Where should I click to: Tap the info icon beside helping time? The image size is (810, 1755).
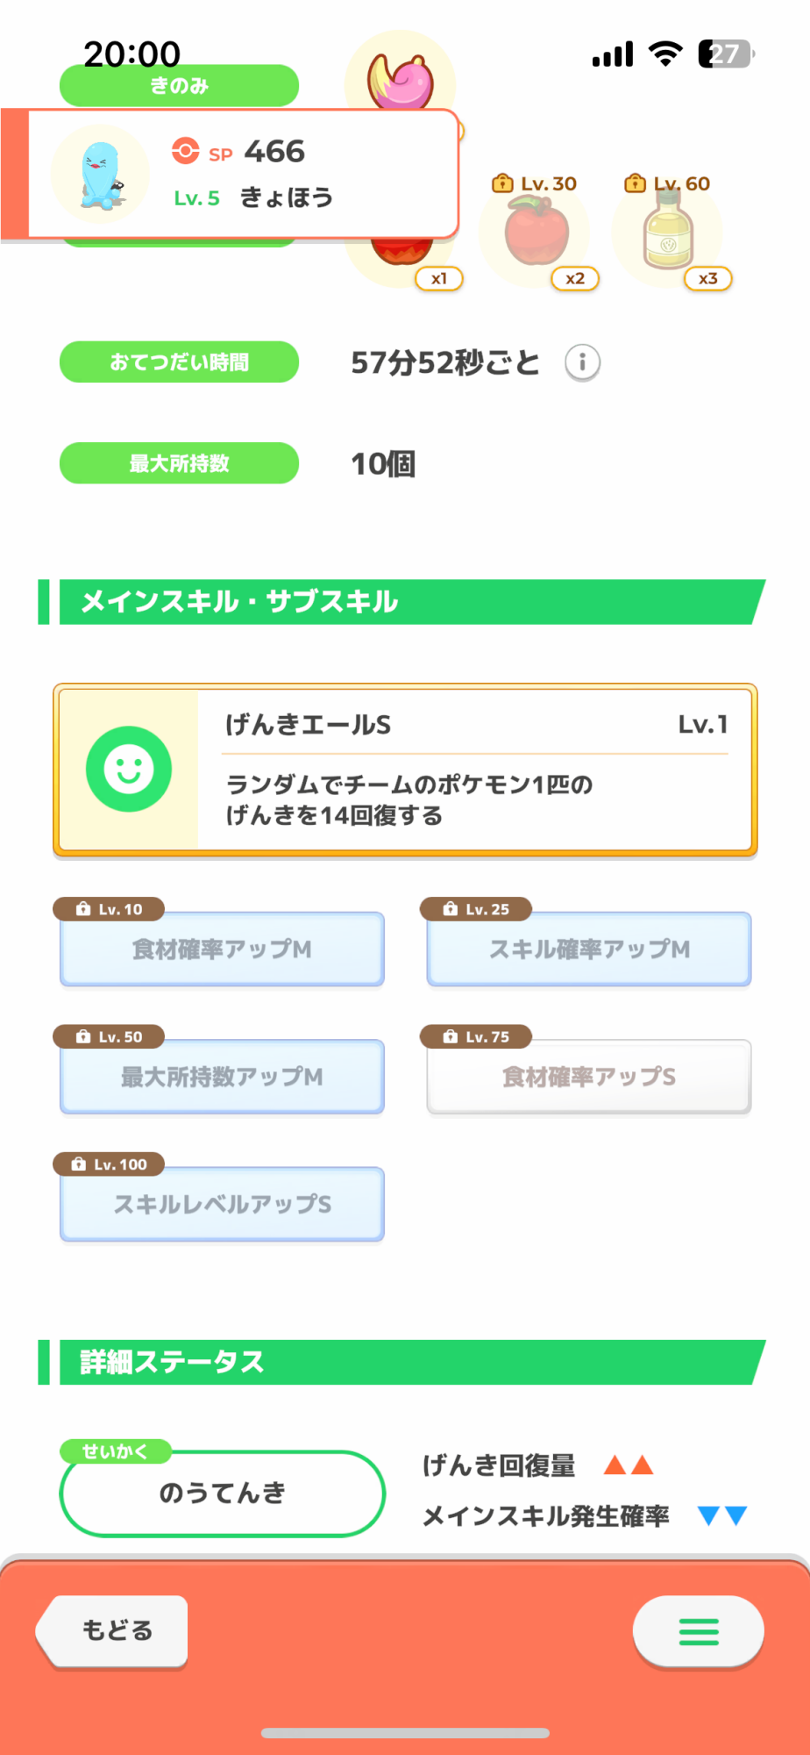pos(582,362)
